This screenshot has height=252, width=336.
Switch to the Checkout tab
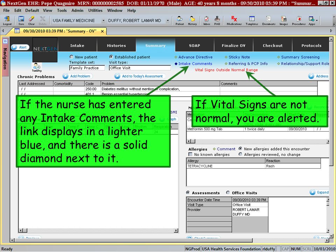pyautogui.click(x=273, y=45)
